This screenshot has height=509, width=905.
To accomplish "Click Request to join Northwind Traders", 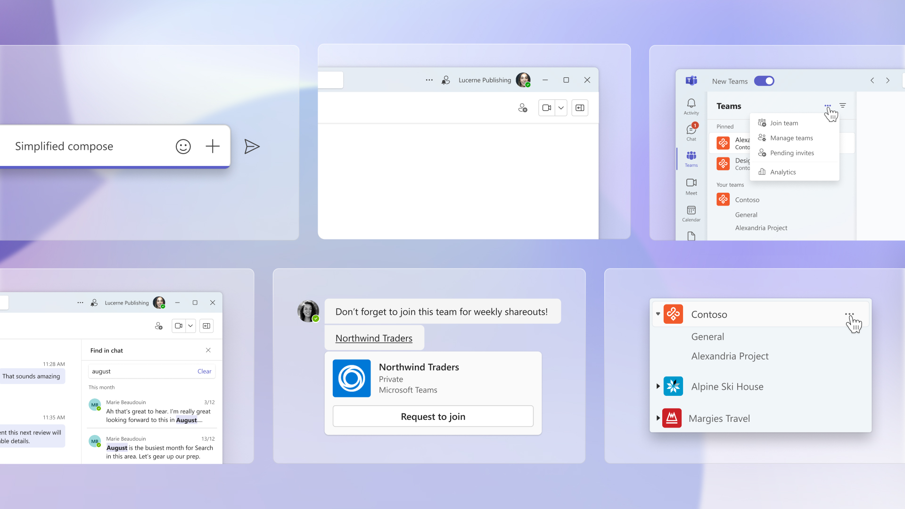I will pyautogui.click(x=433, y=417).
